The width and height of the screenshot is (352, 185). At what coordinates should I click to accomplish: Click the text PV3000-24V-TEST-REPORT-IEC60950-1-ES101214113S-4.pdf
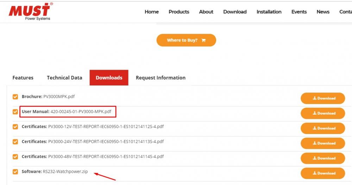pyautogui.click(x=106, y=141)
